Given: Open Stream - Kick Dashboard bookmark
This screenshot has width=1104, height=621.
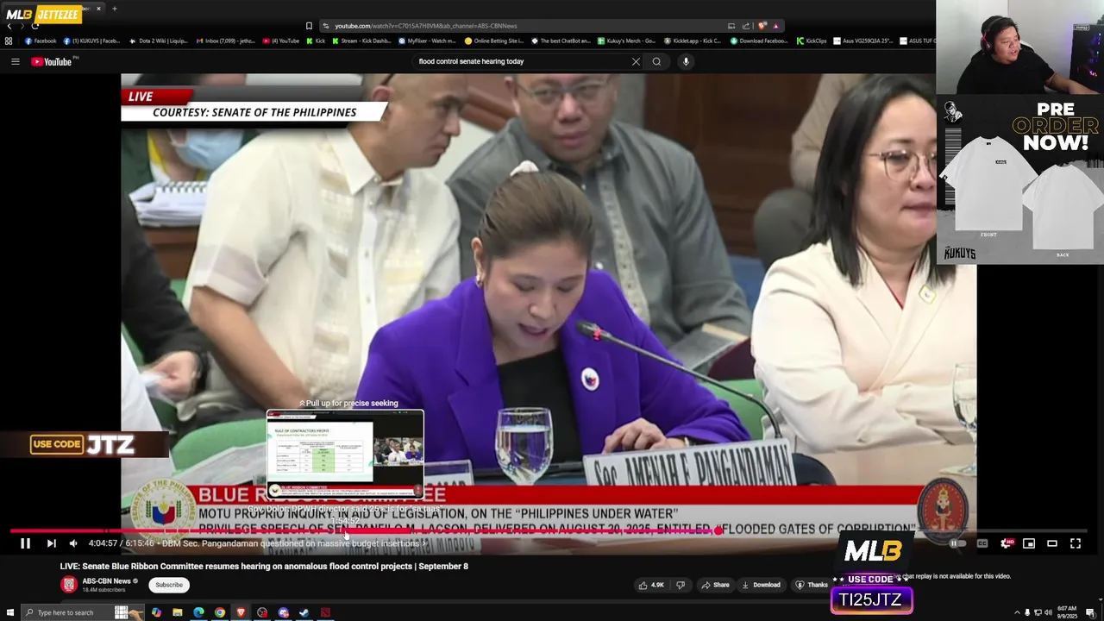Looking at the screenshot, I should 361,41.
